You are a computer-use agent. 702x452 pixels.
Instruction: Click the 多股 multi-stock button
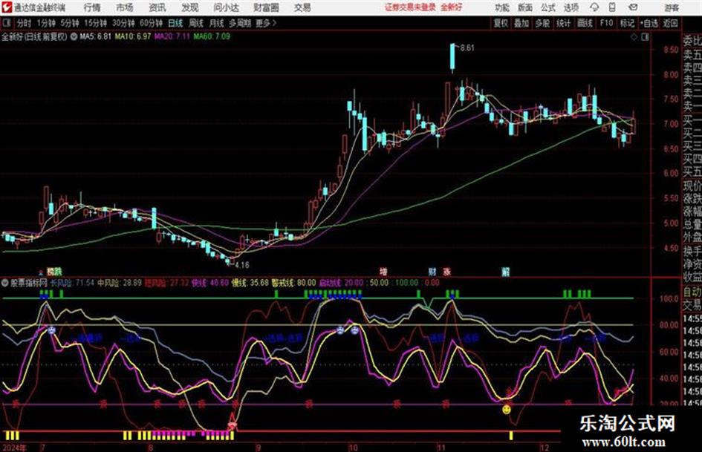[542, 23]
